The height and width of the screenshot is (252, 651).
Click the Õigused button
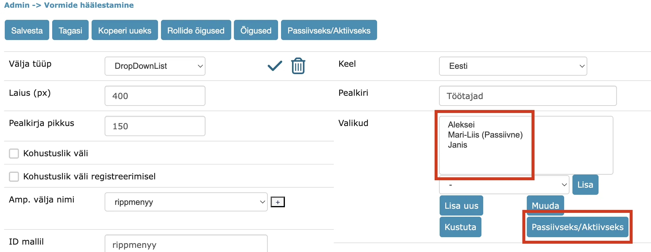[256, 30]
